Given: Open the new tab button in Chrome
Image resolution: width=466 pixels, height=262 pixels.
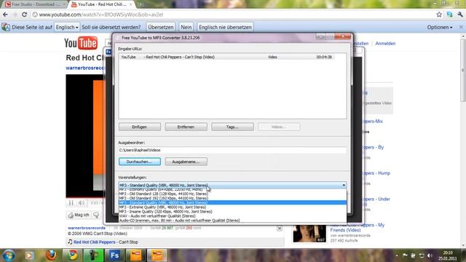Looking at the screenshot, I should (141, 4).
